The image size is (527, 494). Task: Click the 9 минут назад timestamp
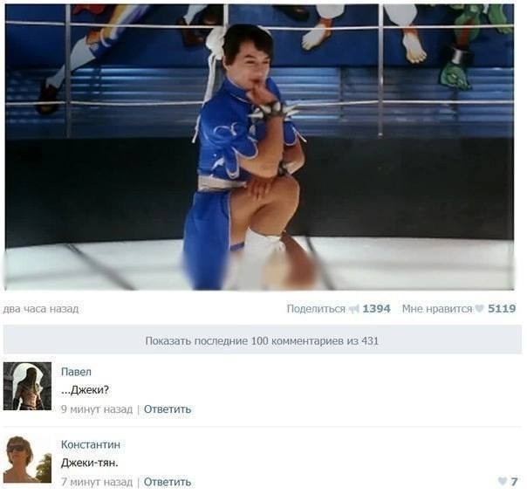click(97, 409)
